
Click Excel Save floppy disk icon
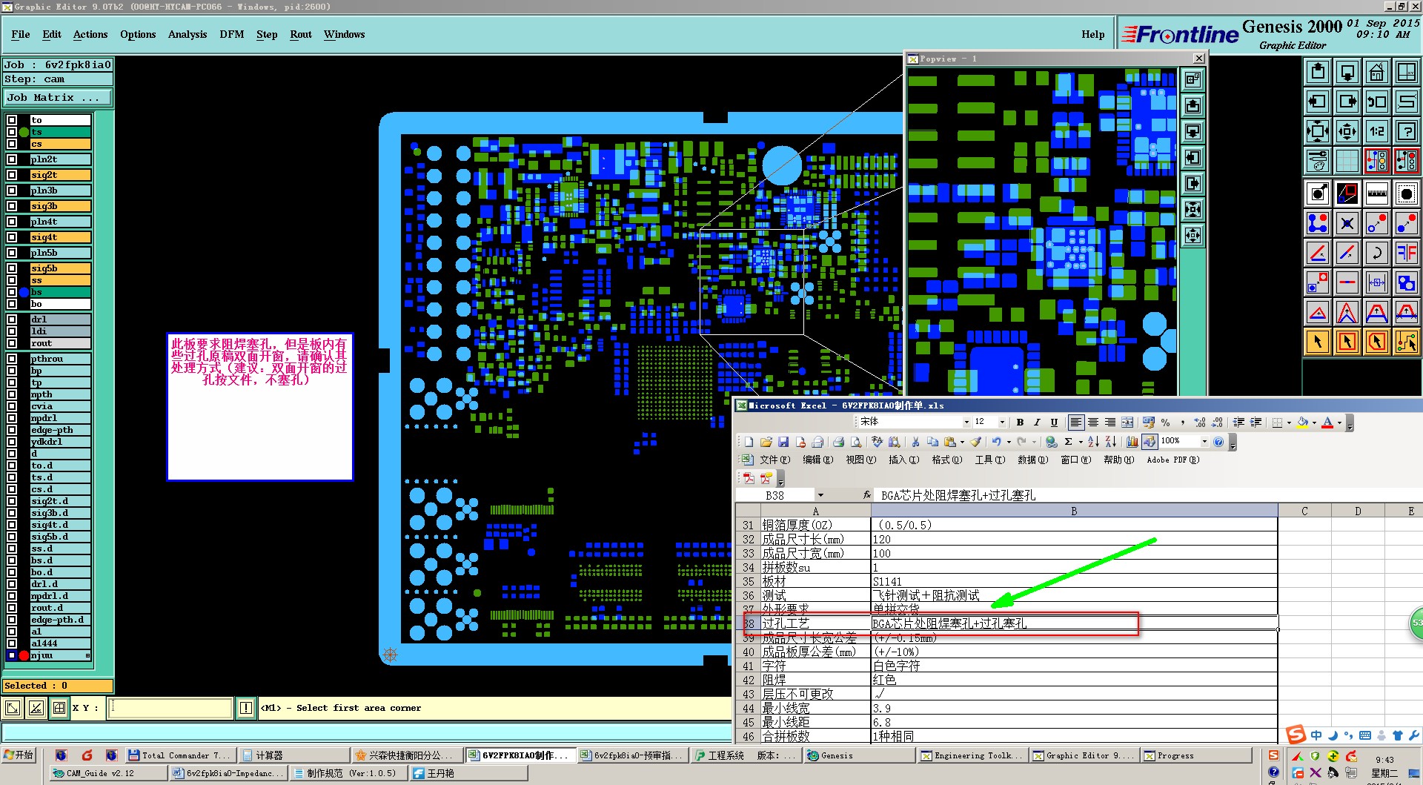[x=783, y=442]
